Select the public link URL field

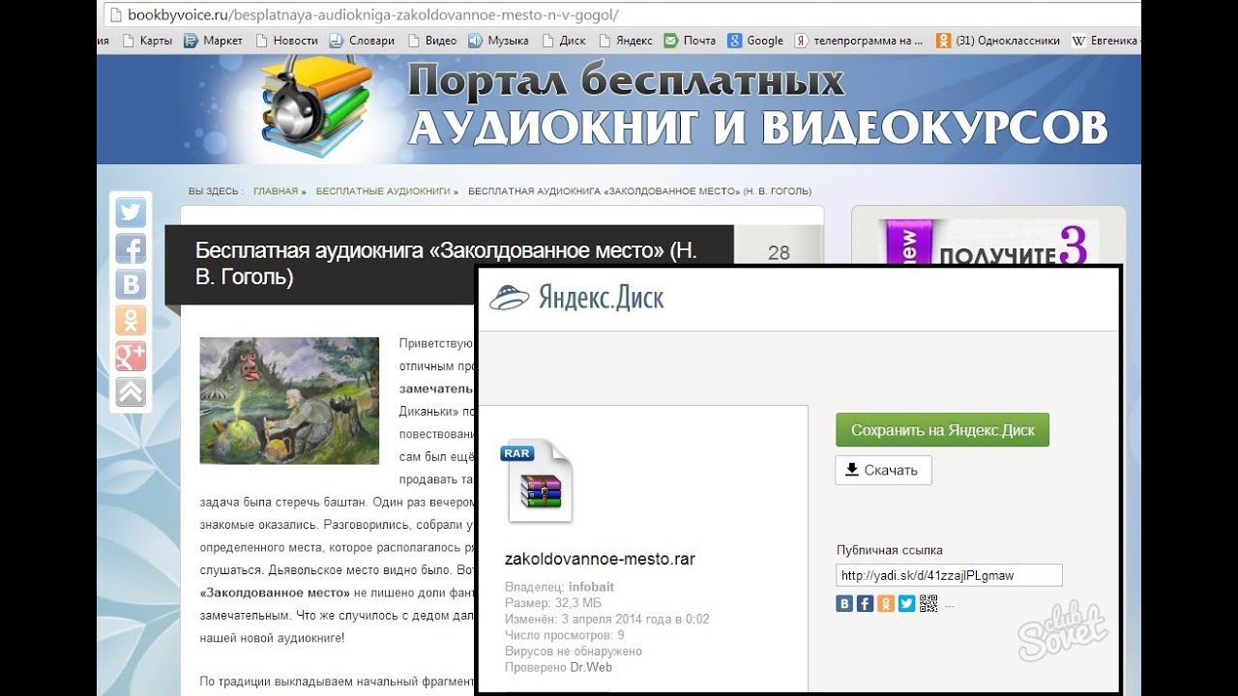949,575
